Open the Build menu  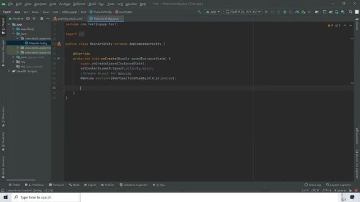click(x=92, y=4)
